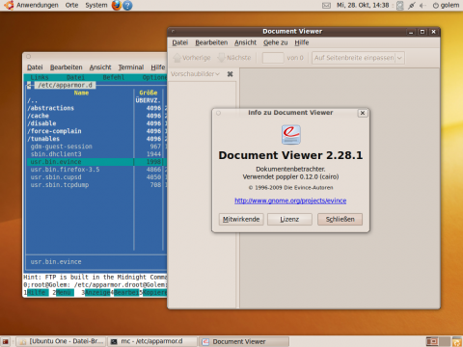Open Bearbeiten menu in the terminal window
The width and height of the screenshot is (463, 347).
click(67, 67)
